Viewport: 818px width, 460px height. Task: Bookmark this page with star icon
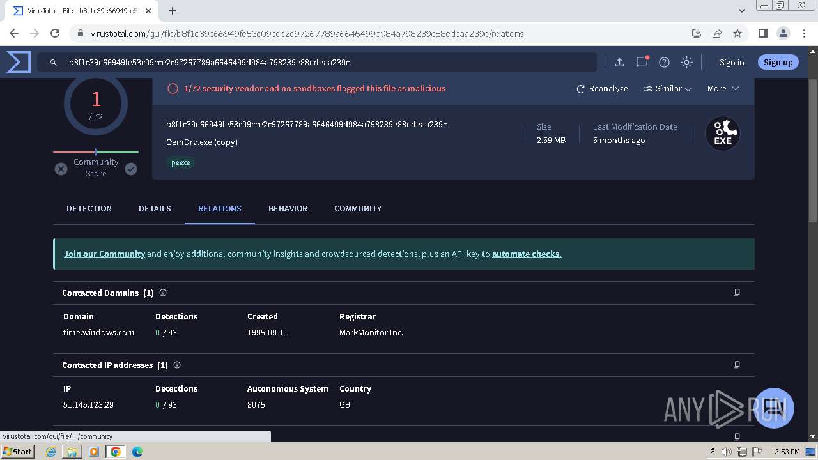pyautogui.click(x=737, y=33)
